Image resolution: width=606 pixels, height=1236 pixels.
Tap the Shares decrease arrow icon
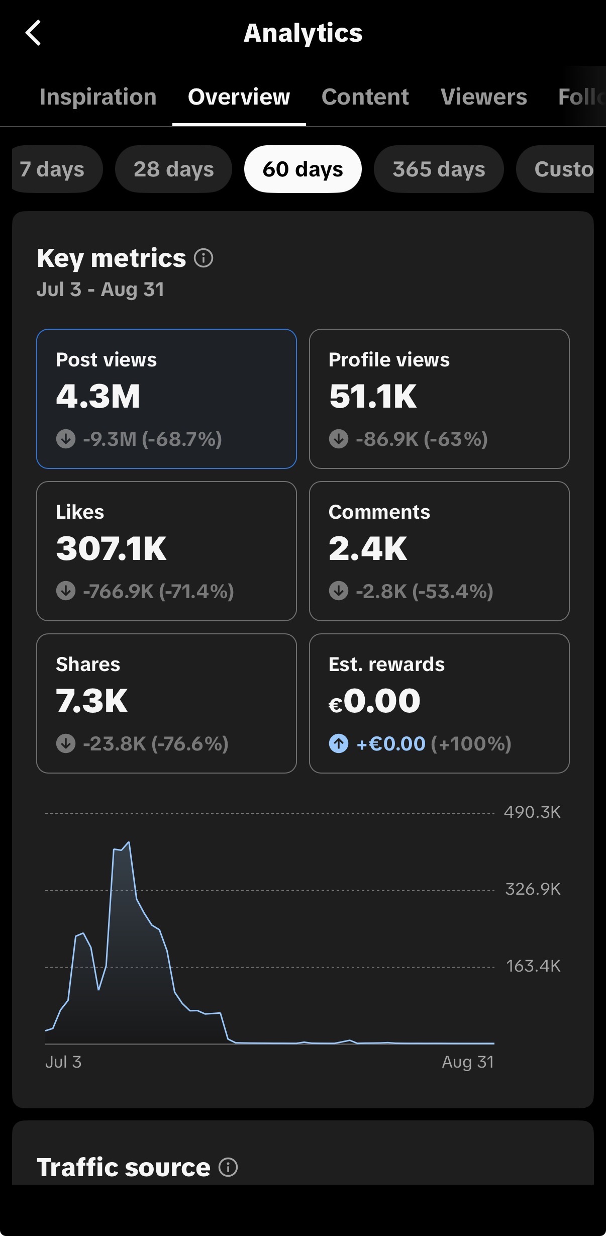click(66, 743)
